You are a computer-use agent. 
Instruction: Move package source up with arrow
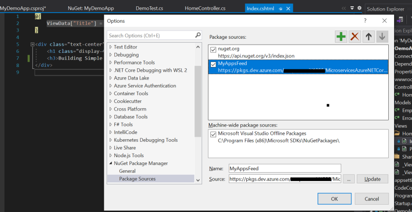(369, 36)
